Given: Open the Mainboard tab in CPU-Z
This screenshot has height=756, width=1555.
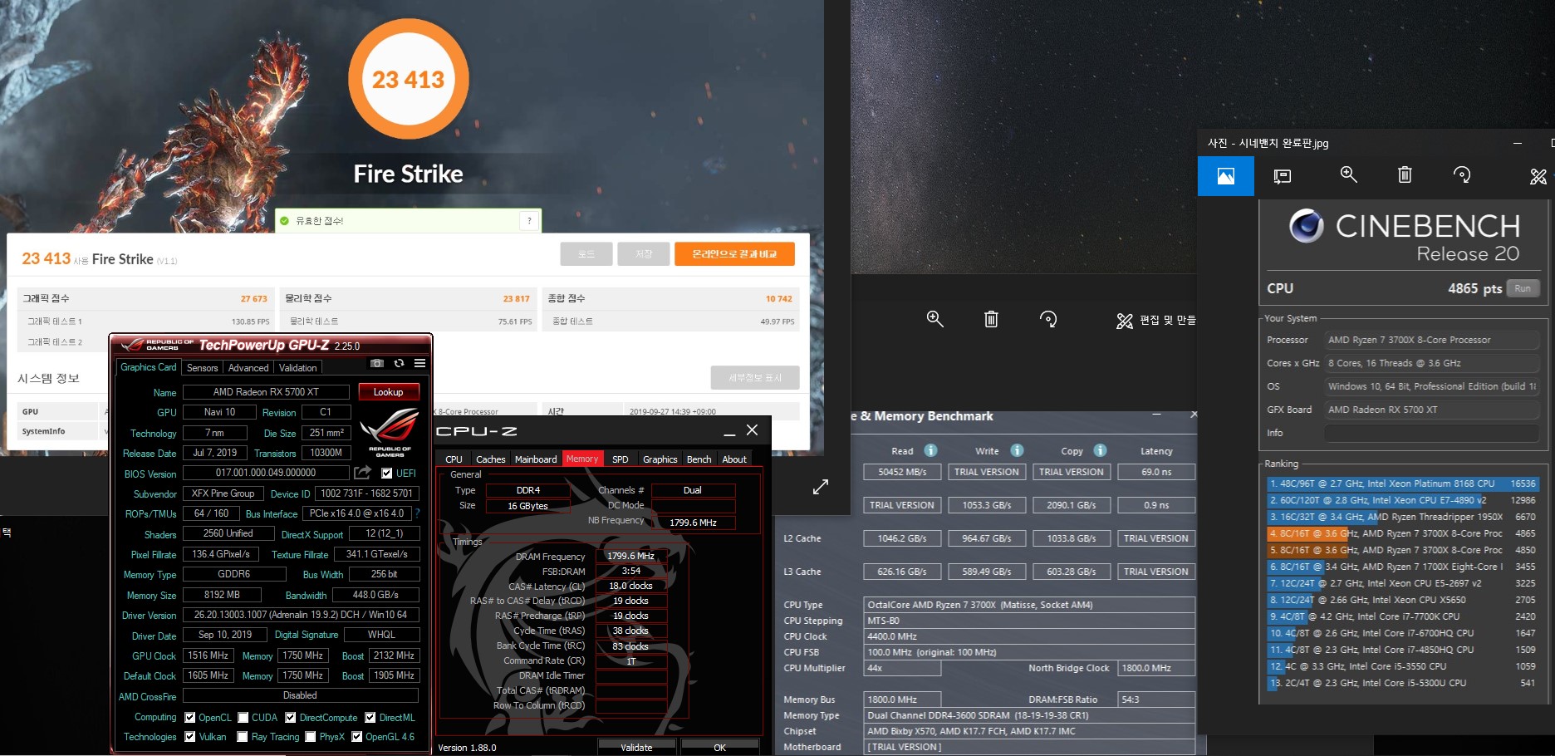Looking at the screenshot, I should click(536, 459).
